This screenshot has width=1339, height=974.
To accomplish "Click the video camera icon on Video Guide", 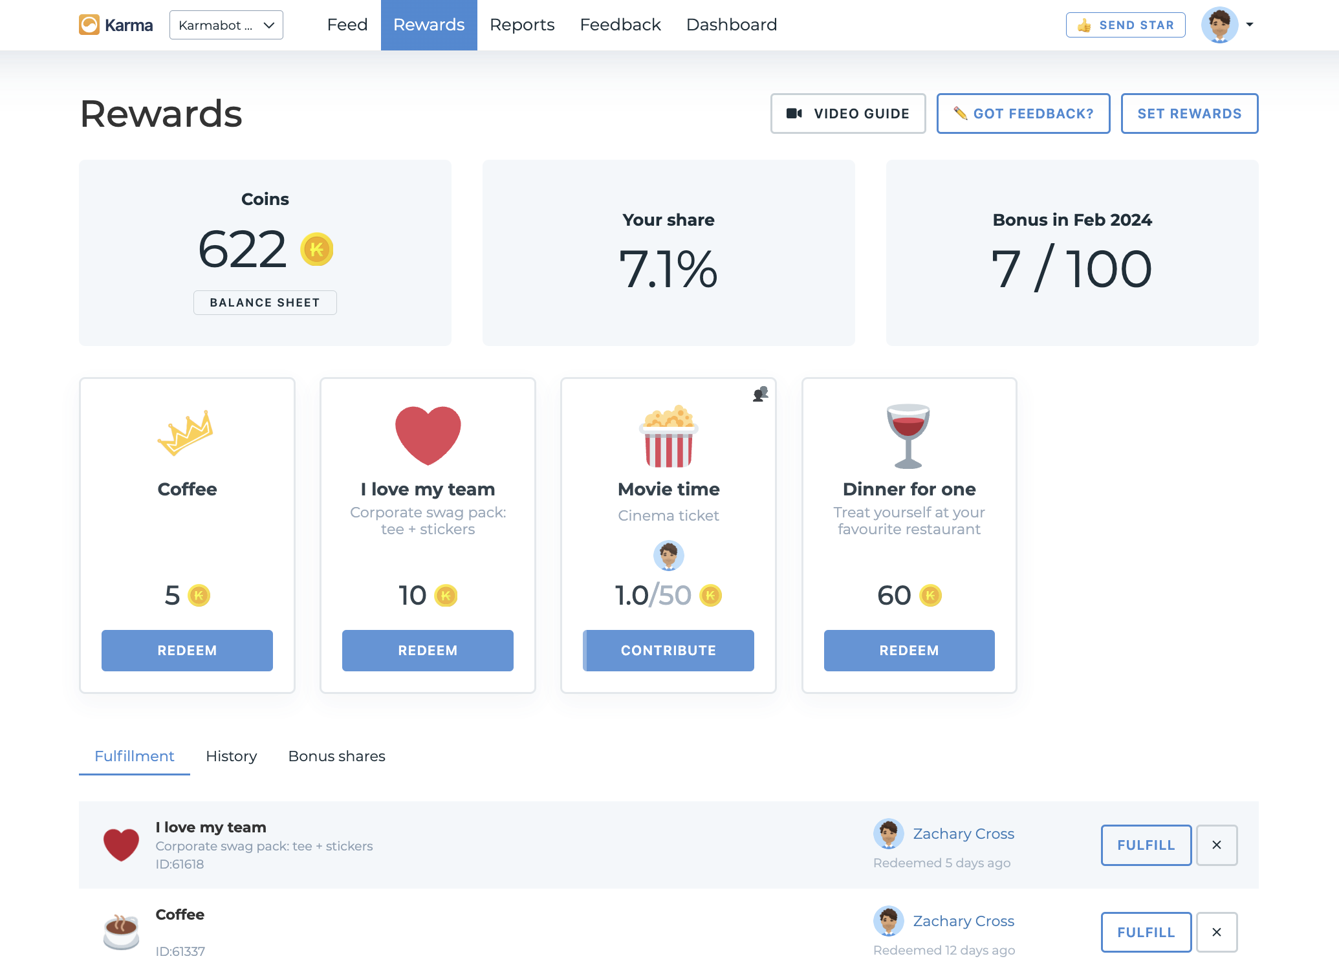I will click(x=794, y=113).
